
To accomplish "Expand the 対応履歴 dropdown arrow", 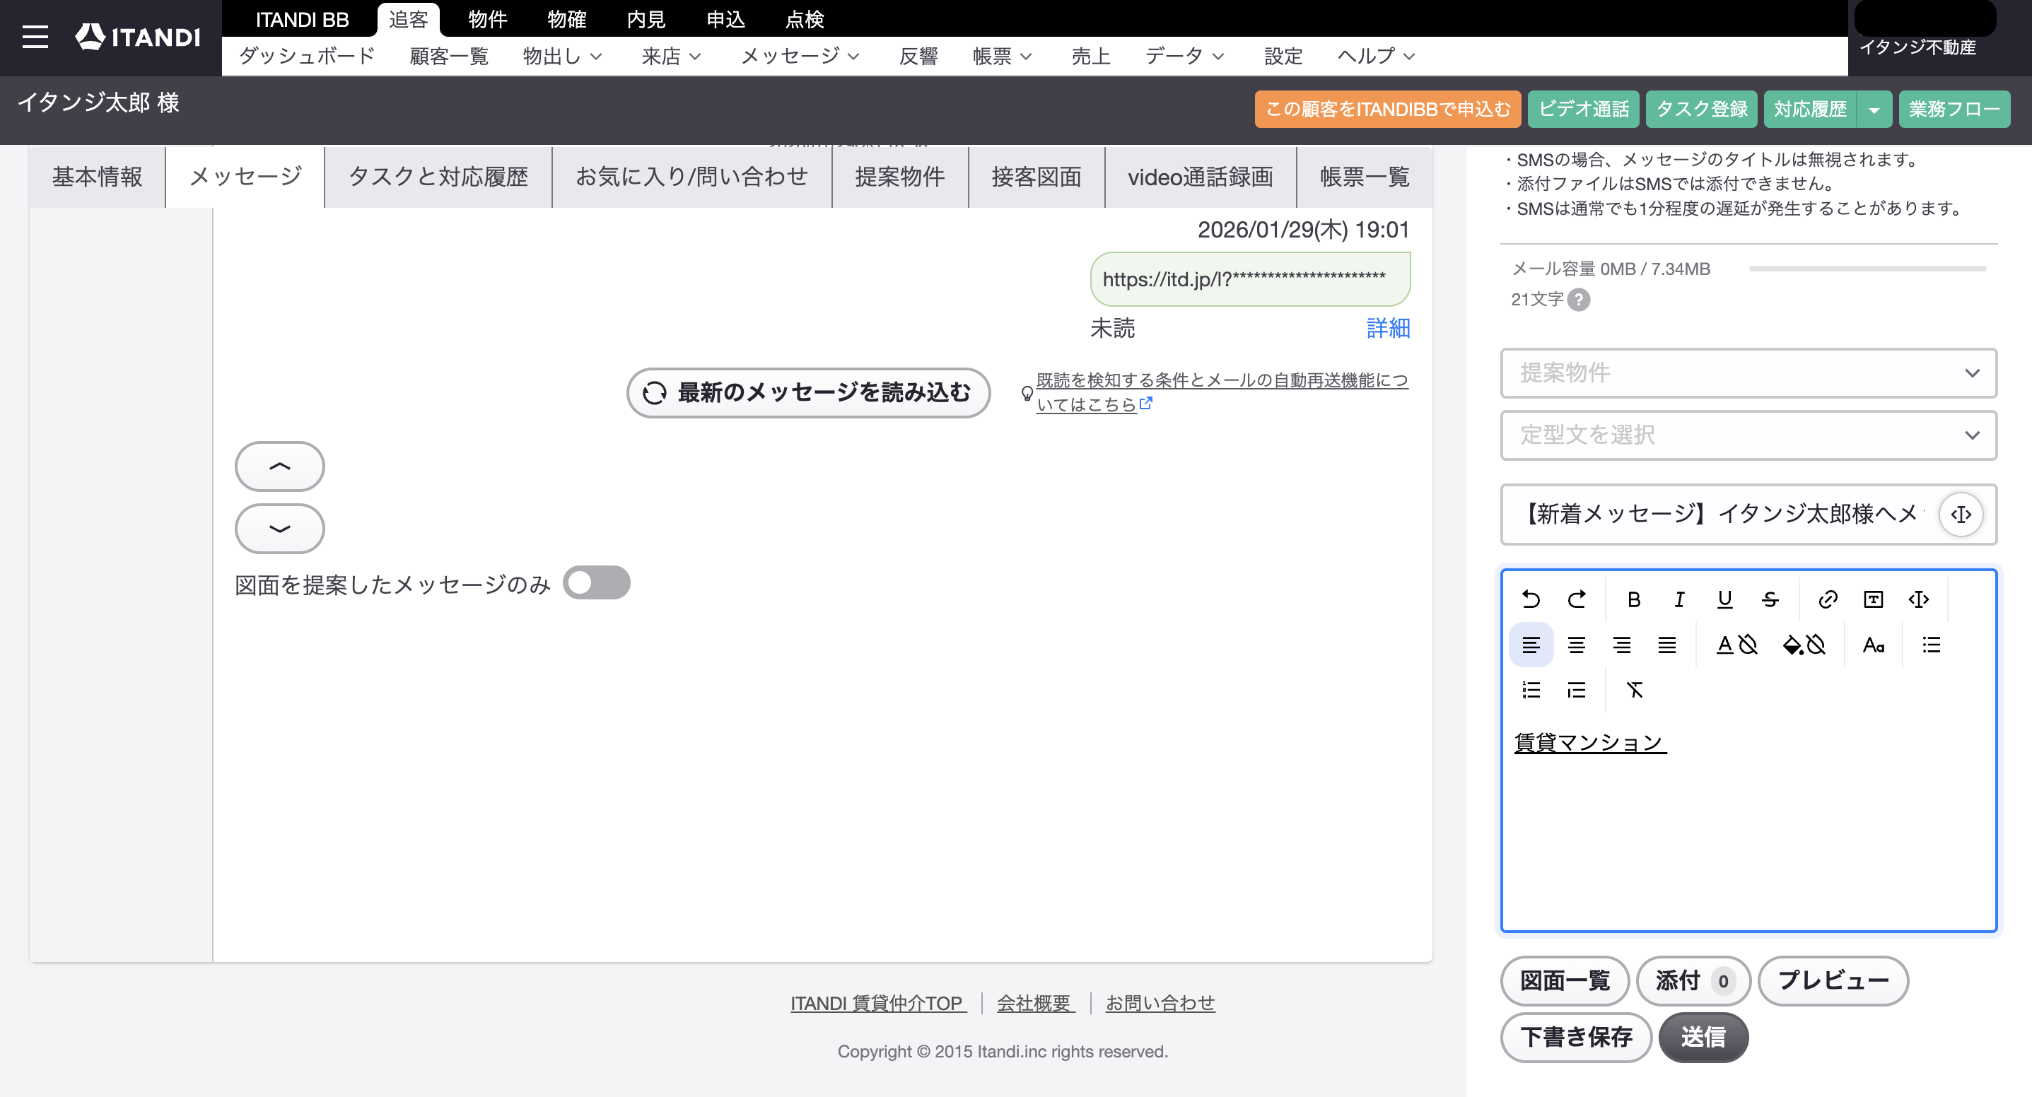I will click(x=1874, y=110).
